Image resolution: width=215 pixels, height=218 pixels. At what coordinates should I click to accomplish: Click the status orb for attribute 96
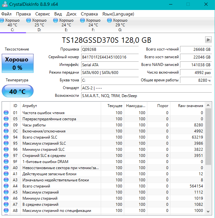[x=6, y=149]
